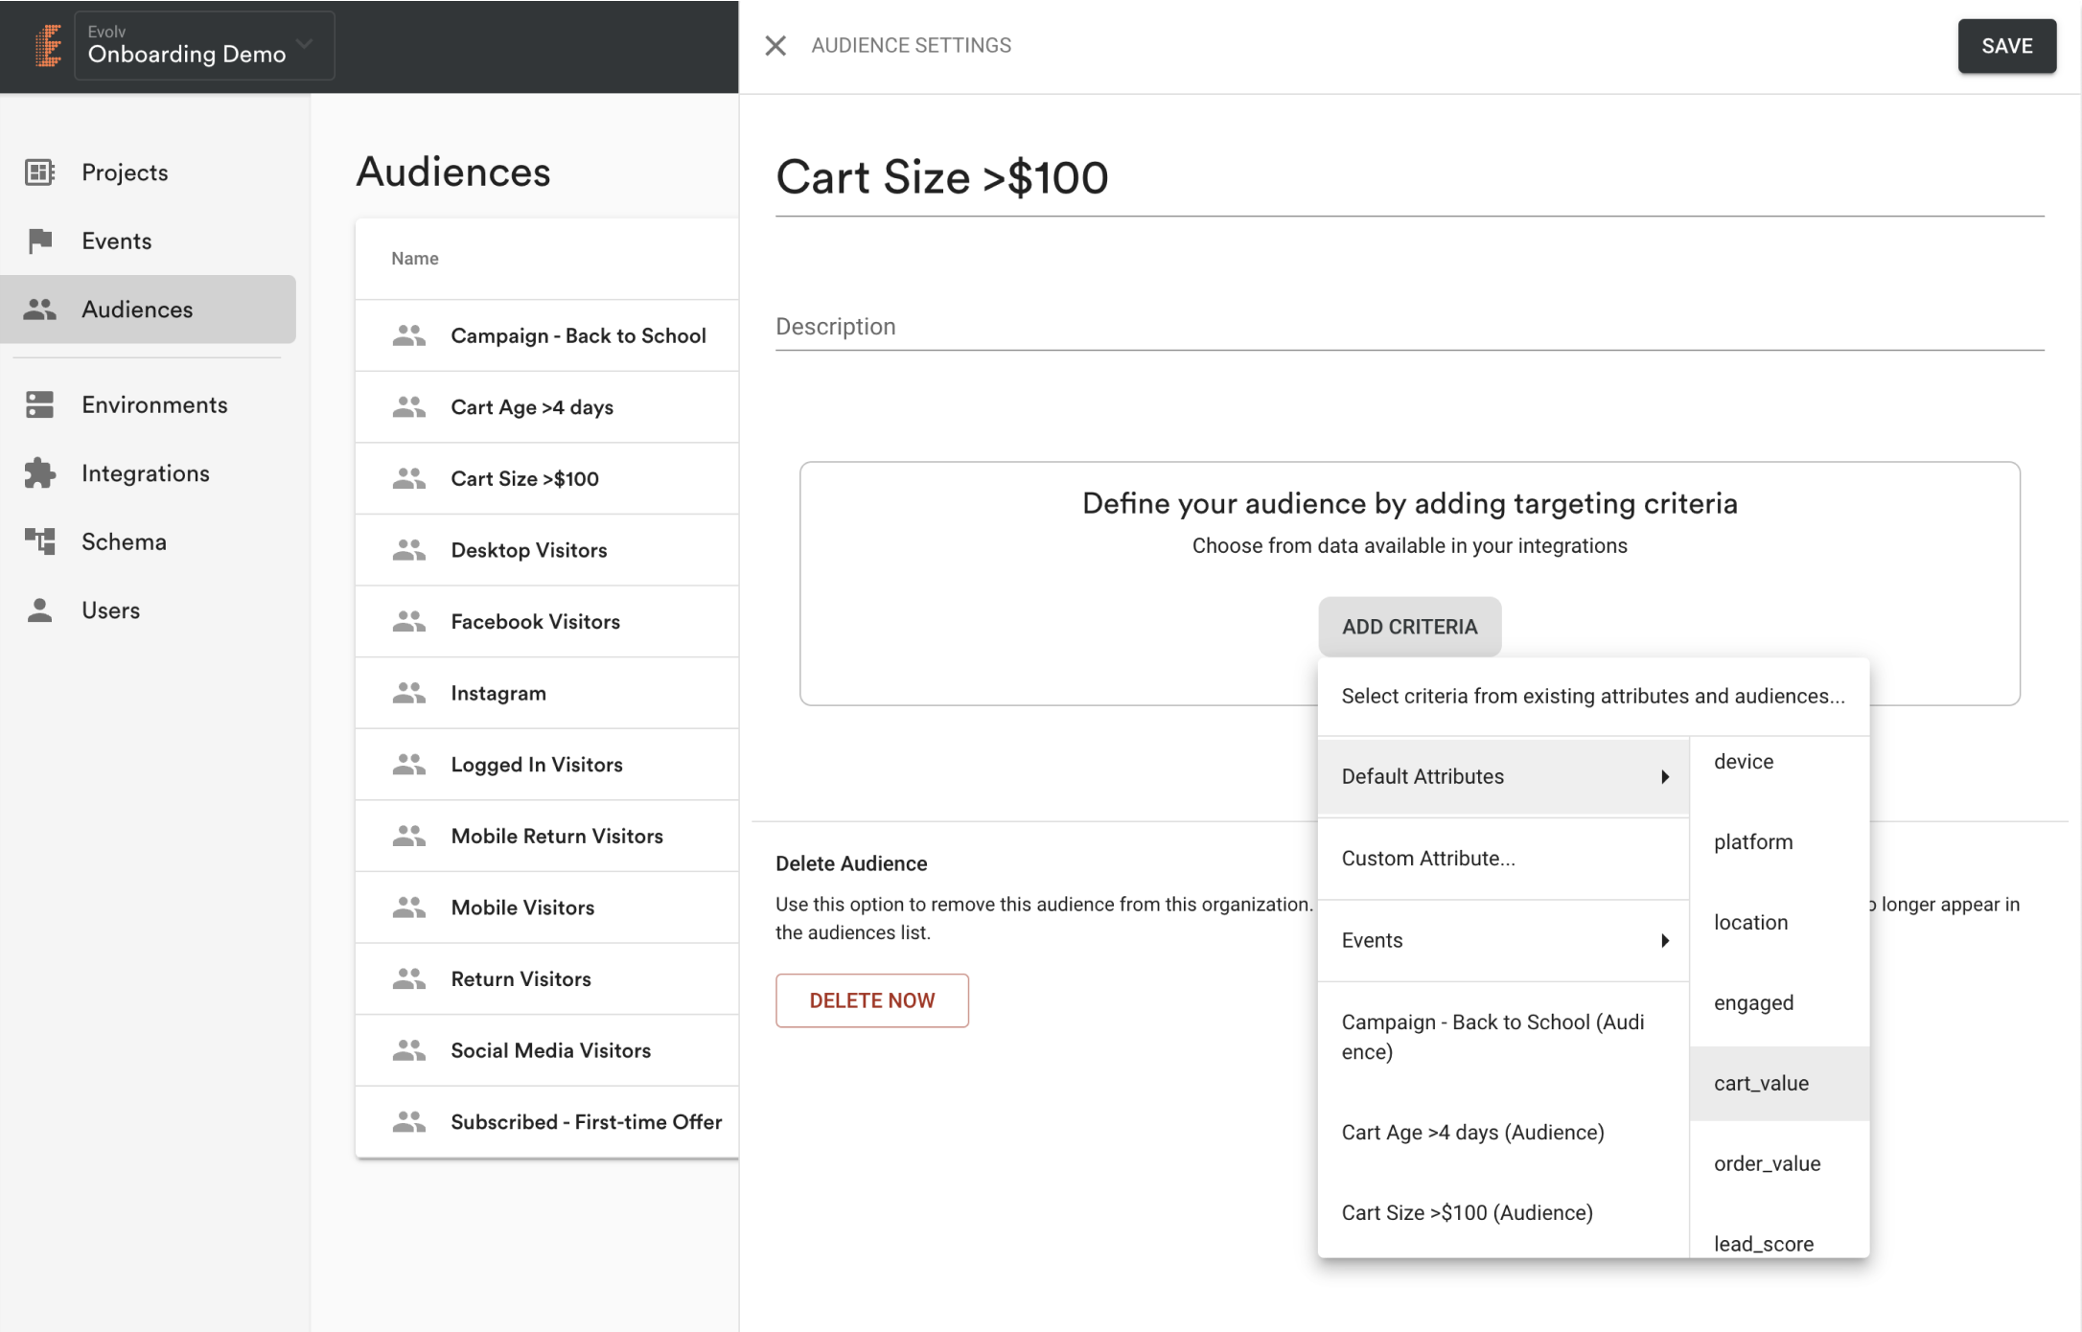This screenshot has width=2082, height=1332.
Task: Click icon beside Instagram audience
Action: (x=409, y=693)
